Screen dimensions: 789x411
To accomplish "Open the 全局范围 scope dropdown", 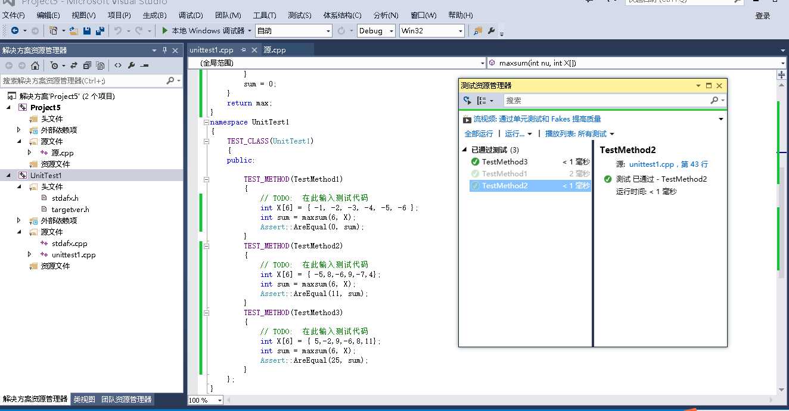I will [x=483, y=63].
